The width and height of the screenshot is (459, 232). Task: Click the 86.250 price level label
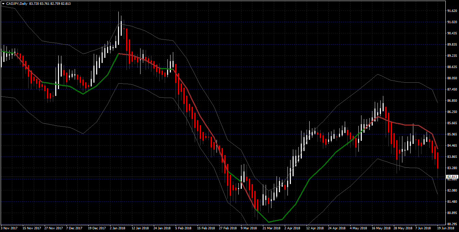(452, 112)
